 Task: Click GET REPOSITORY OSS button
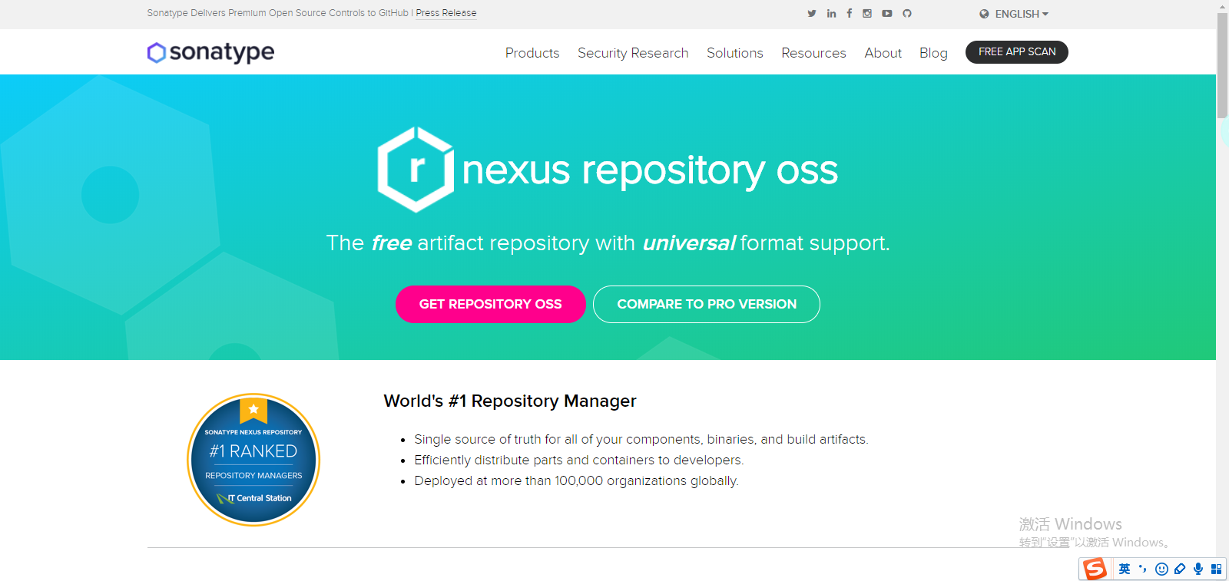[491, 304]
